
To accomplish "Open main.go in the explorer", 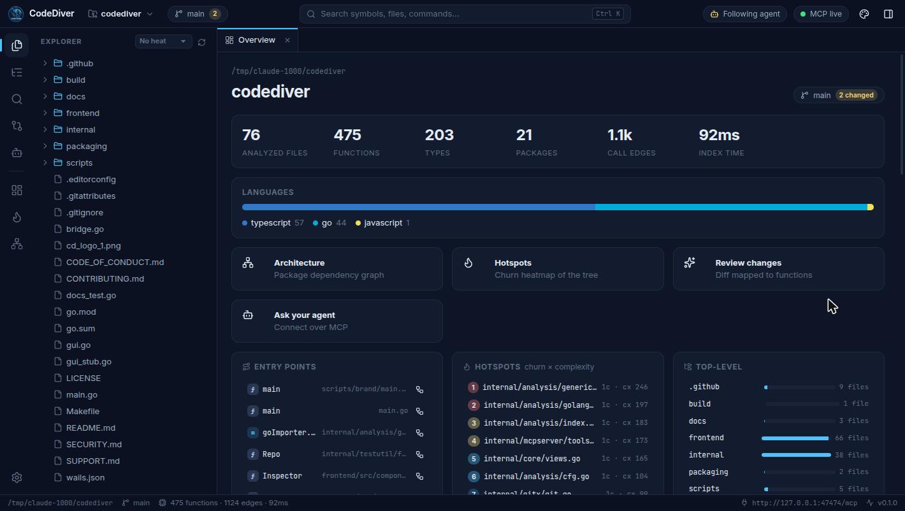I will click(x=127, y=394).
